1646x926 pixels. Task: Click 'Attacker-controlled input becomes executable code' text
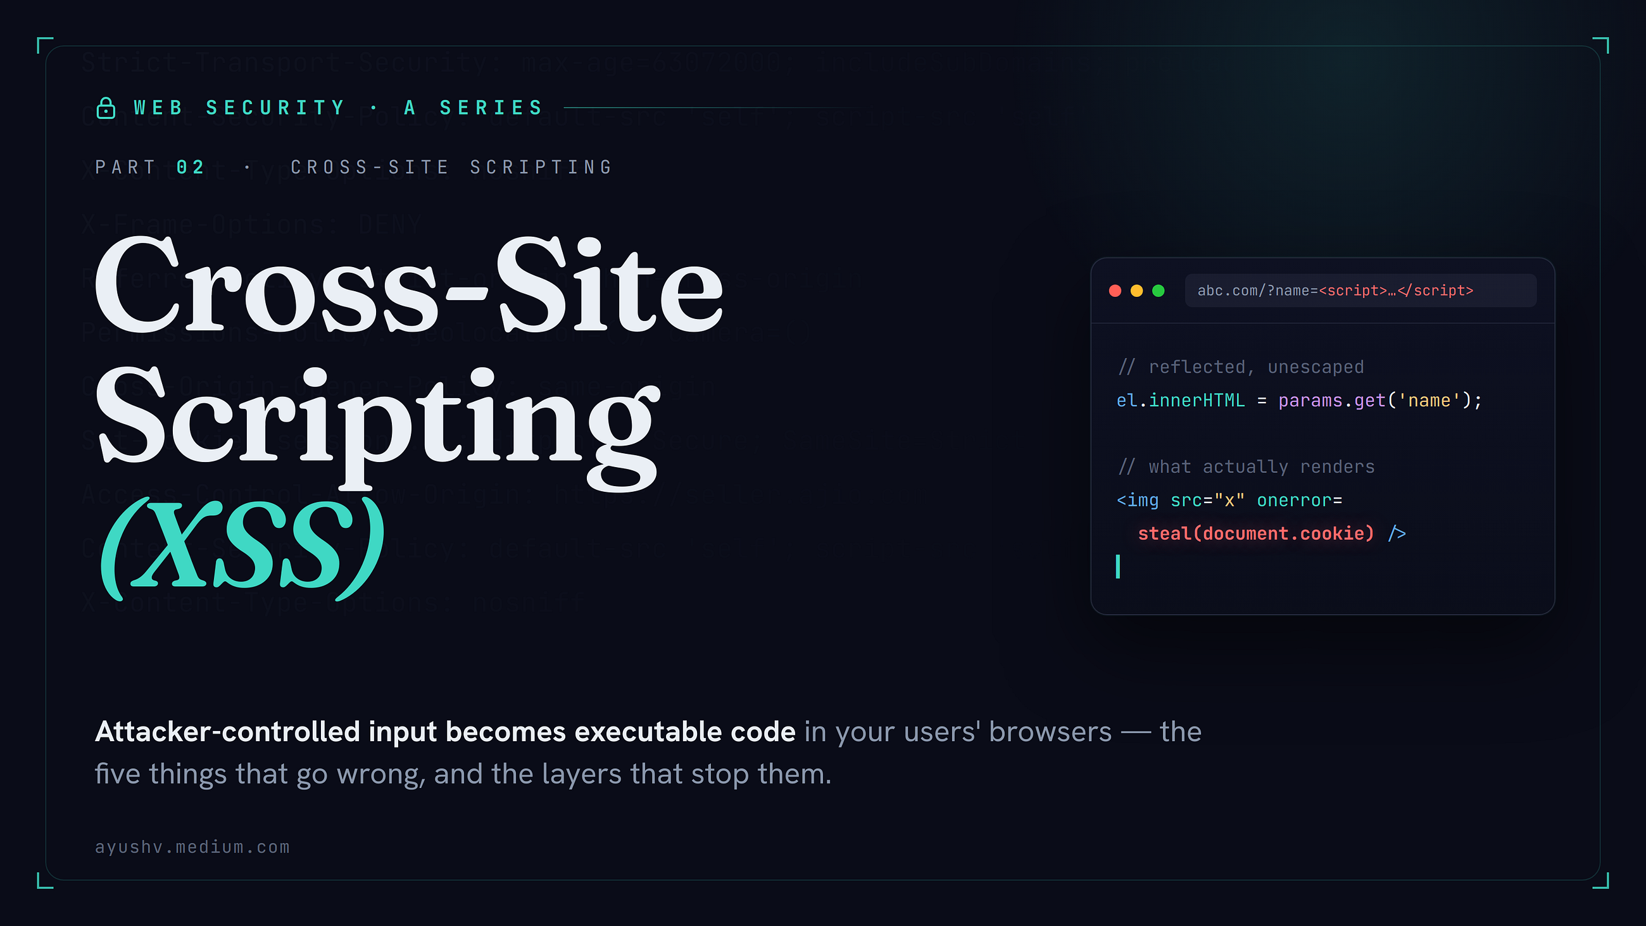click(444, 732)
